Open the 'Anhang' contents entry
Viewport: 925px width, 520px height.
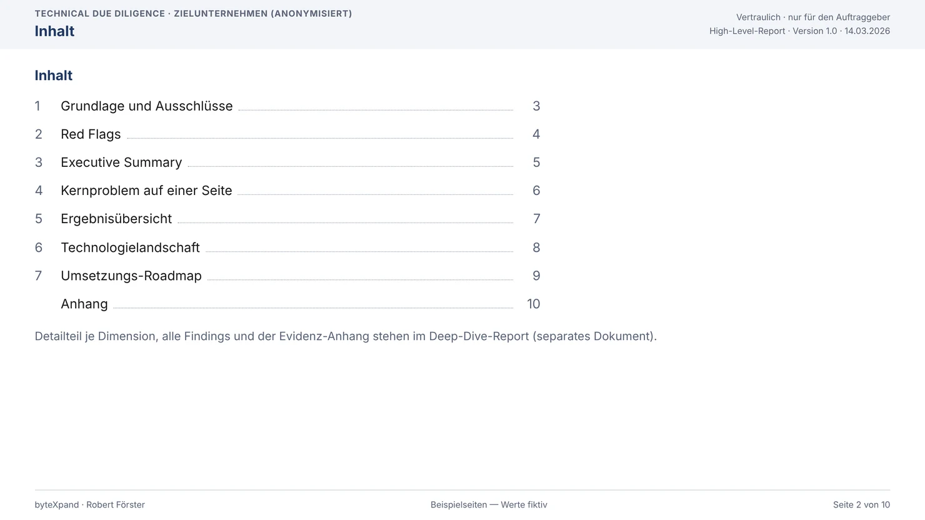click(84, 304)
